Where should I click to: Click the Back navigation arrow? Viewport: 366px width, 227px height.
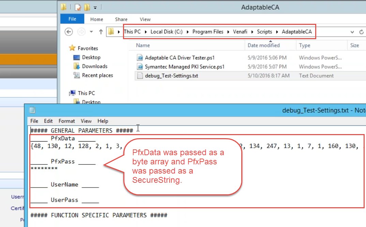[69, 32]
